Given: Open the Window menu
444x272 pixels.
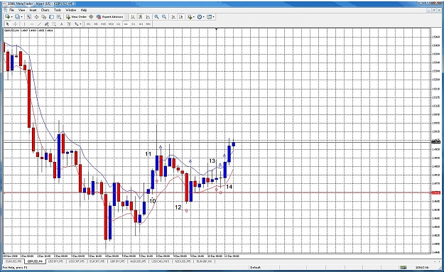Looking at the screenshot, I should click(x=71, y=10).
